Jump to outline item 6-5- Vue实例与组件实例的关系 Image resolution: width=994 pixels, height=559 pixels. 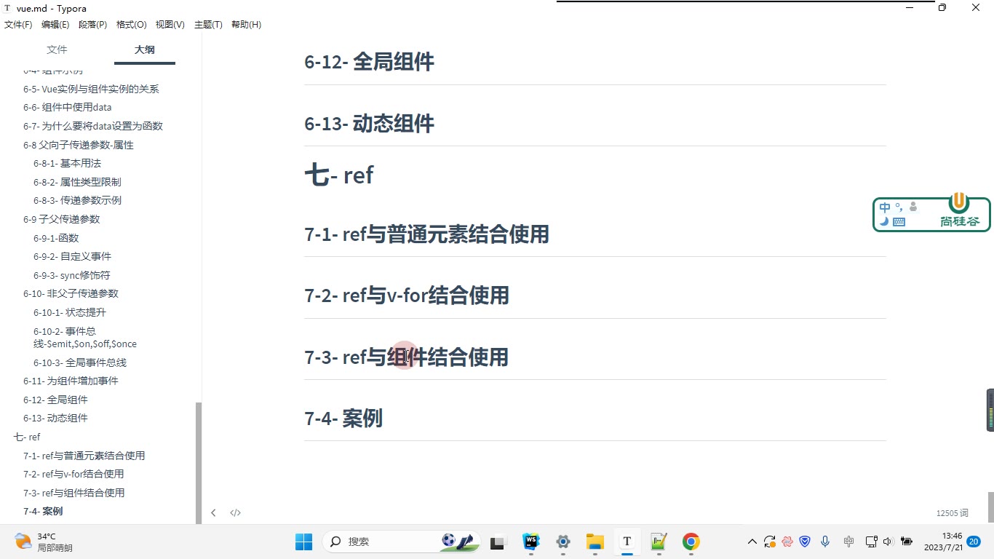(91, 89)
